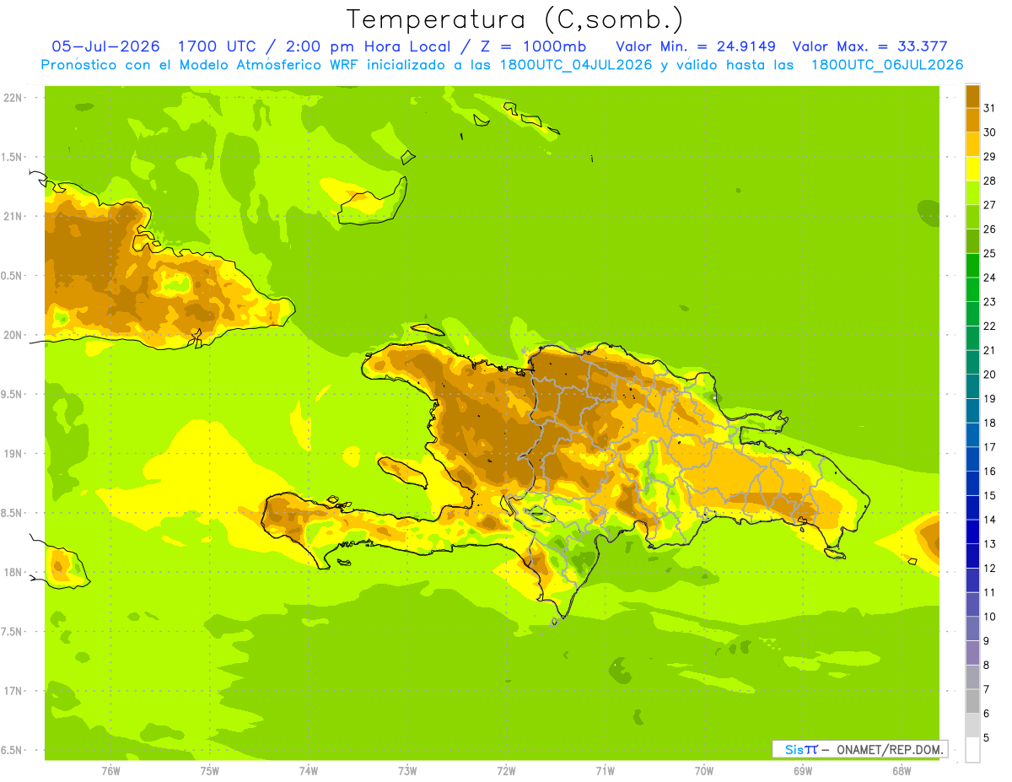Click the blue swatch between 15 and 16
This screenshot has height=782, width=1012.
(x=972, y=483)
